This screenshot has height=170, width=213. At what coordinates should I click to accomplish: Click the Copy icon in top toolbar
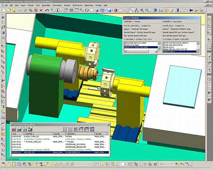[x=31, y=10]
